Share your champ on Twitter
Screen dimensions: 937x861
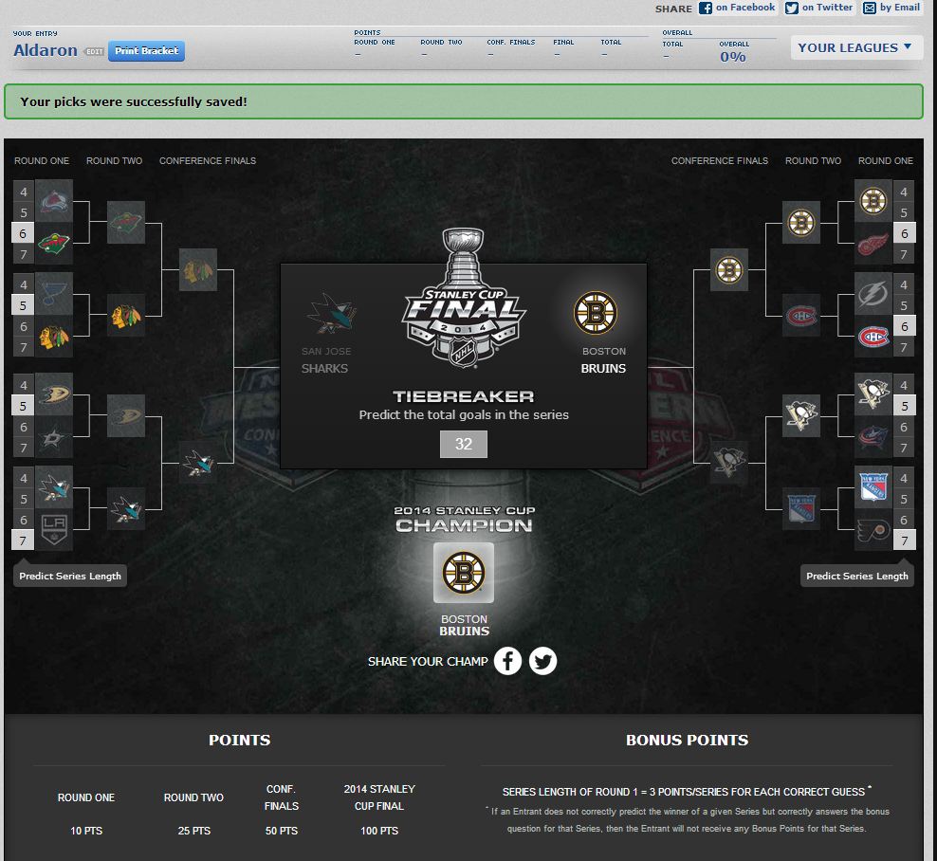(542, 661)
